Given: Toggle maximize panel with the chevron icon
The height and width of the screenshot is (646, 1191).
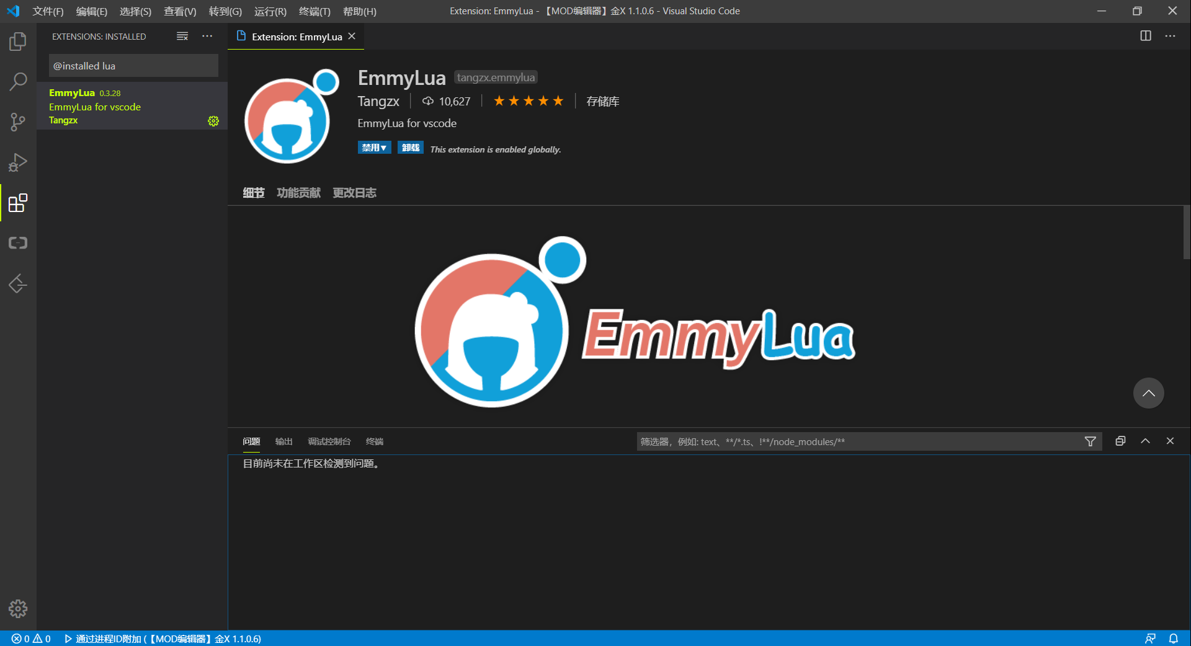Looking at the screenshot, I should coord(1144,441).
